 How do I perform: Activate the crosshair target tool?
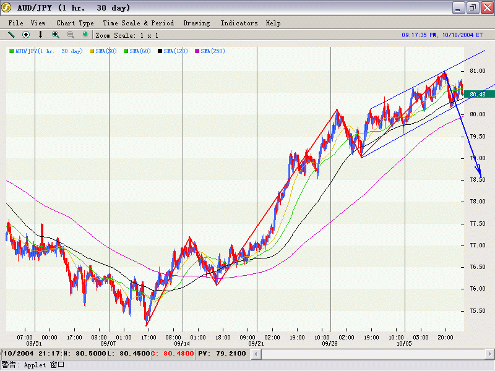tap(26, 35)
